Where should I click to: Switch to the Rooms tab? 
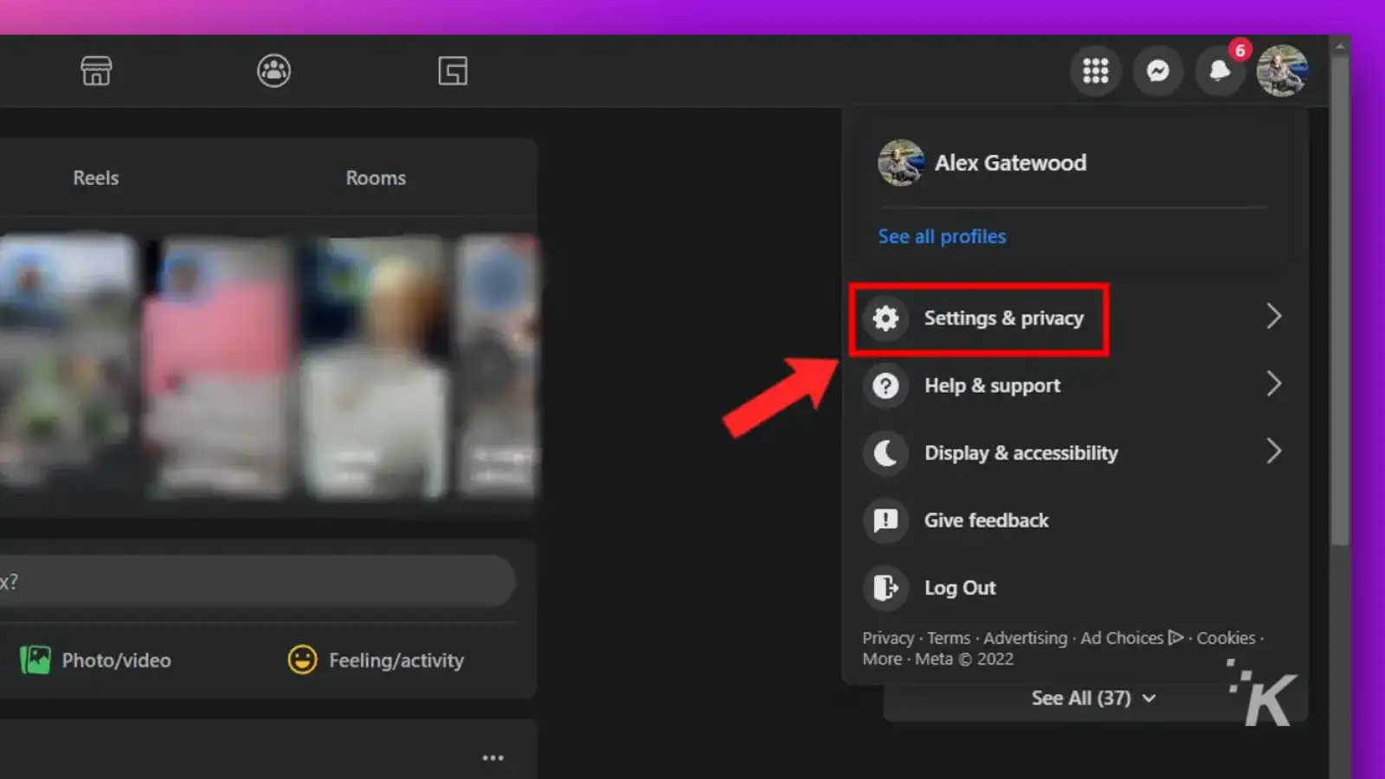tap(376, 177)
